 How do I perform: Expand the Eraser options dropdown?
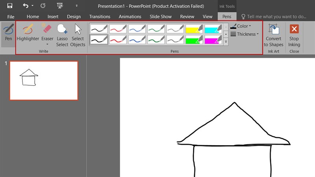tap(47, 44)
